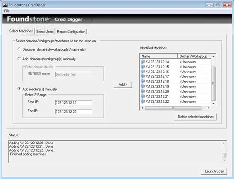Select machine row \\123.123.12.17

point(176,76)
